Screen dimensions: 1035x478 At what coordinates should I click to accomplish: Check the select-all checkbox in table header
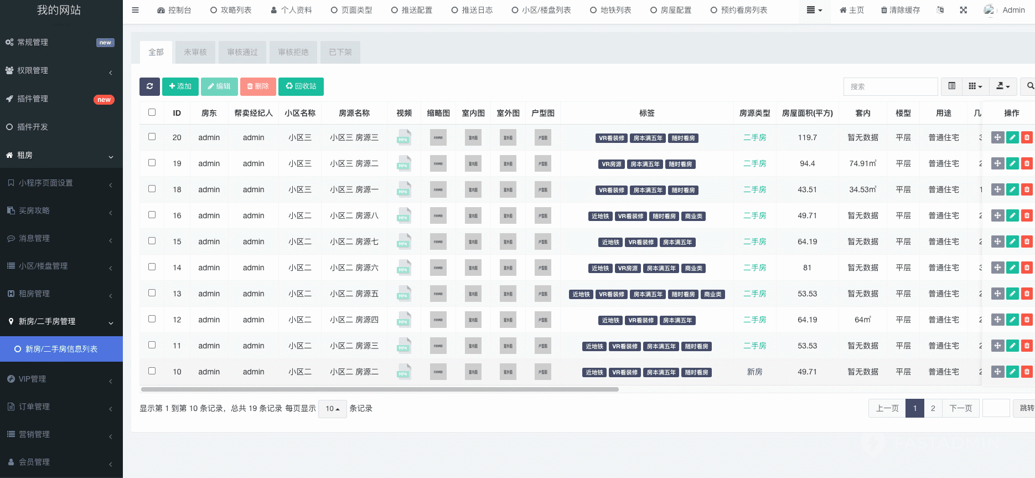point(152,112)
